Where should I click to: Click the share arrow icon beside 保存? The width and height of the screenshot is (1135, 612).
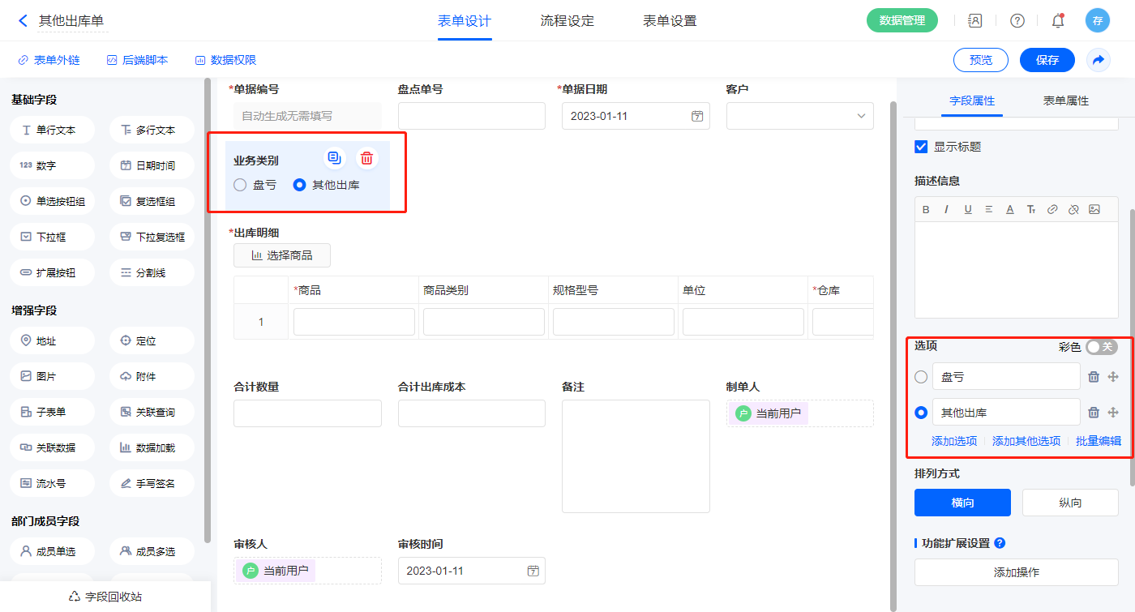1098,60
